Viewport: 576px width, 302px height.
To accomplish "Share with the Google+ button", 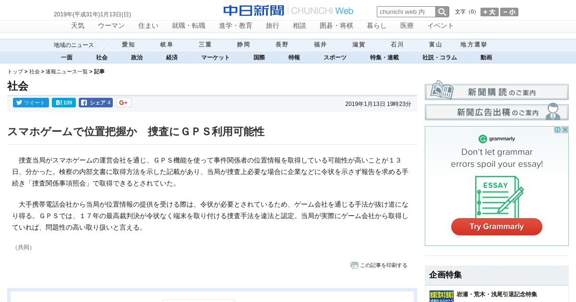I will tap(123, 103).
